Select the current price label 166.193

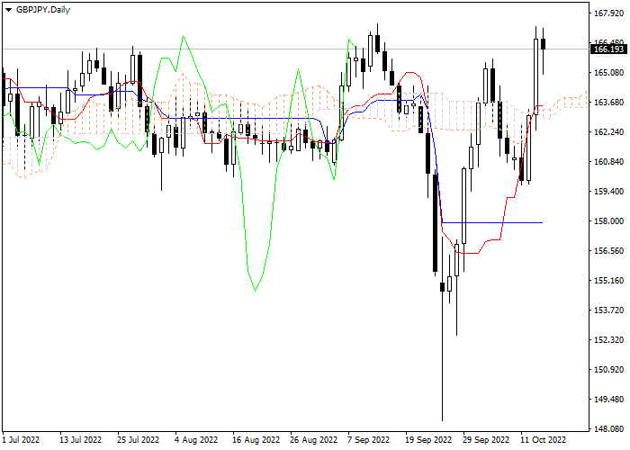608,49
